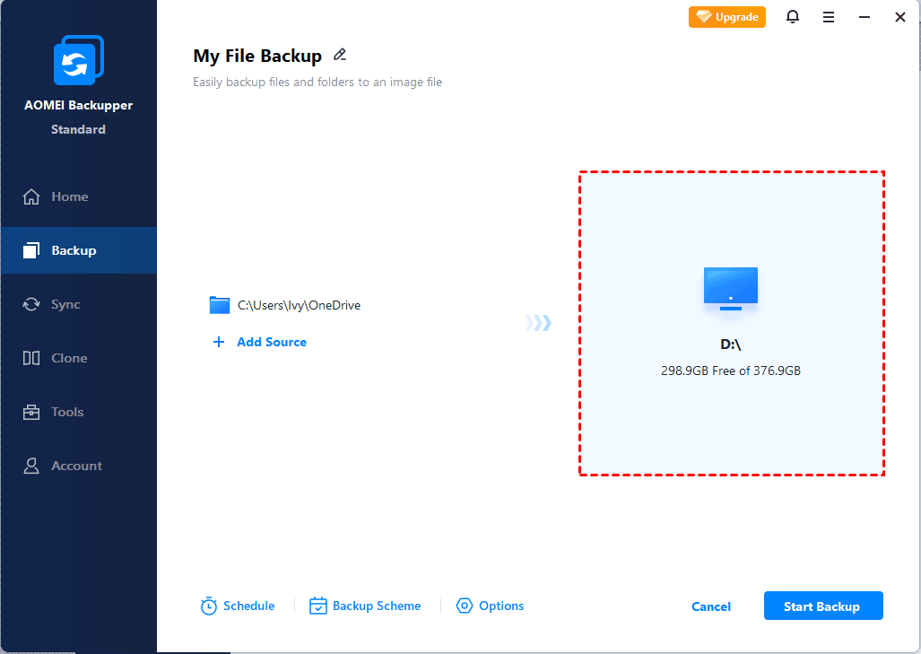Open the notifications bell

pyautogui.click(x=793, y=17)
